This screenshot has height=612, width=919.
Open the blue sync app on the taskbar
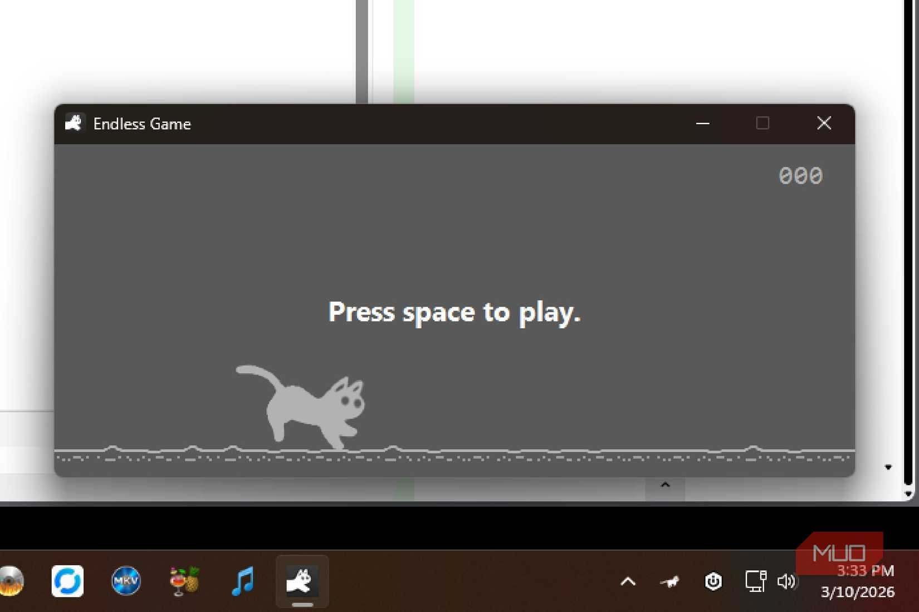coord(67,581)
